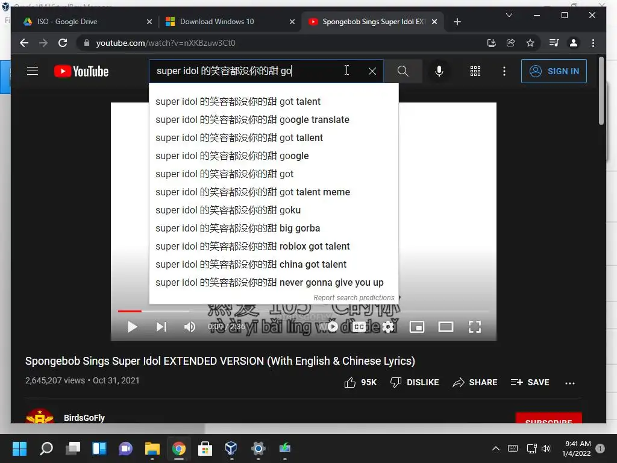Click SHARE under the video

pos(475,382)
